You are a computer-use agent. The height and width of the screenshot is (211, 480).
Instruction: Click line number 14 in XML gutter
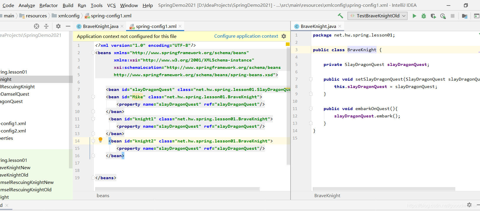(x=77, y=141)
